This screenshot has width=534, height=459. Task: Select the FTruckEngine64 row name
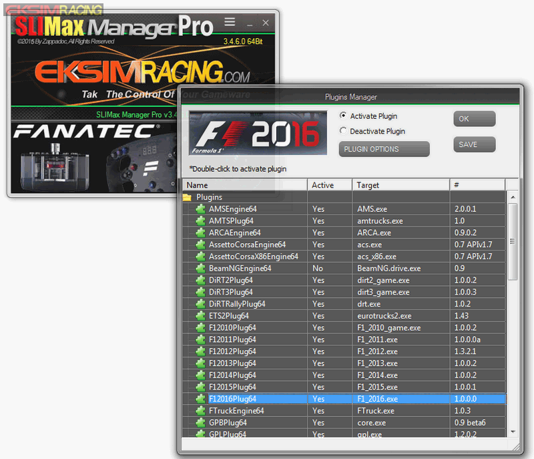point(236,411)
